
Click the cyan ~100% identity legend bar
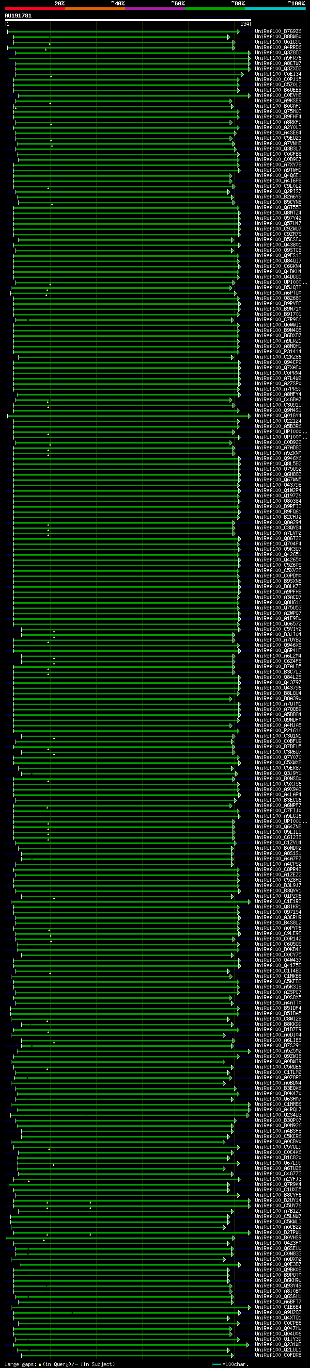276,9
